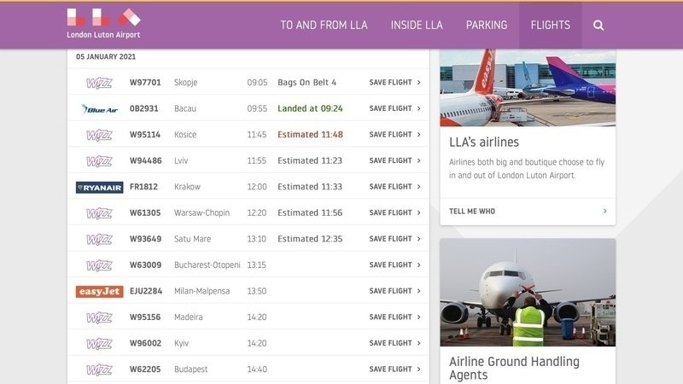Click the Bucharest-Otopeni origin text
Image resolution: width=683 pixels, height=384 pixels.
(x=207, y=265)
